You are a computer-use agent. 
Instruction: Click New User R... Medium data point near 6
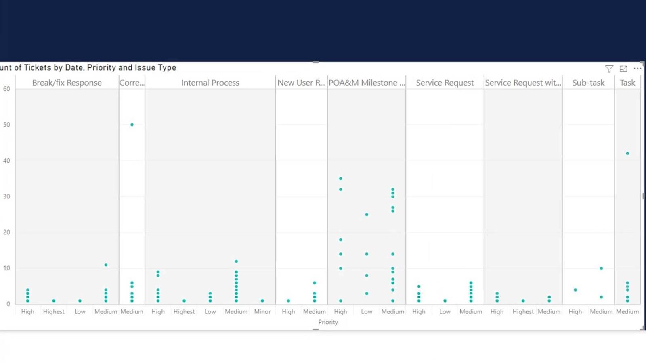315,283
